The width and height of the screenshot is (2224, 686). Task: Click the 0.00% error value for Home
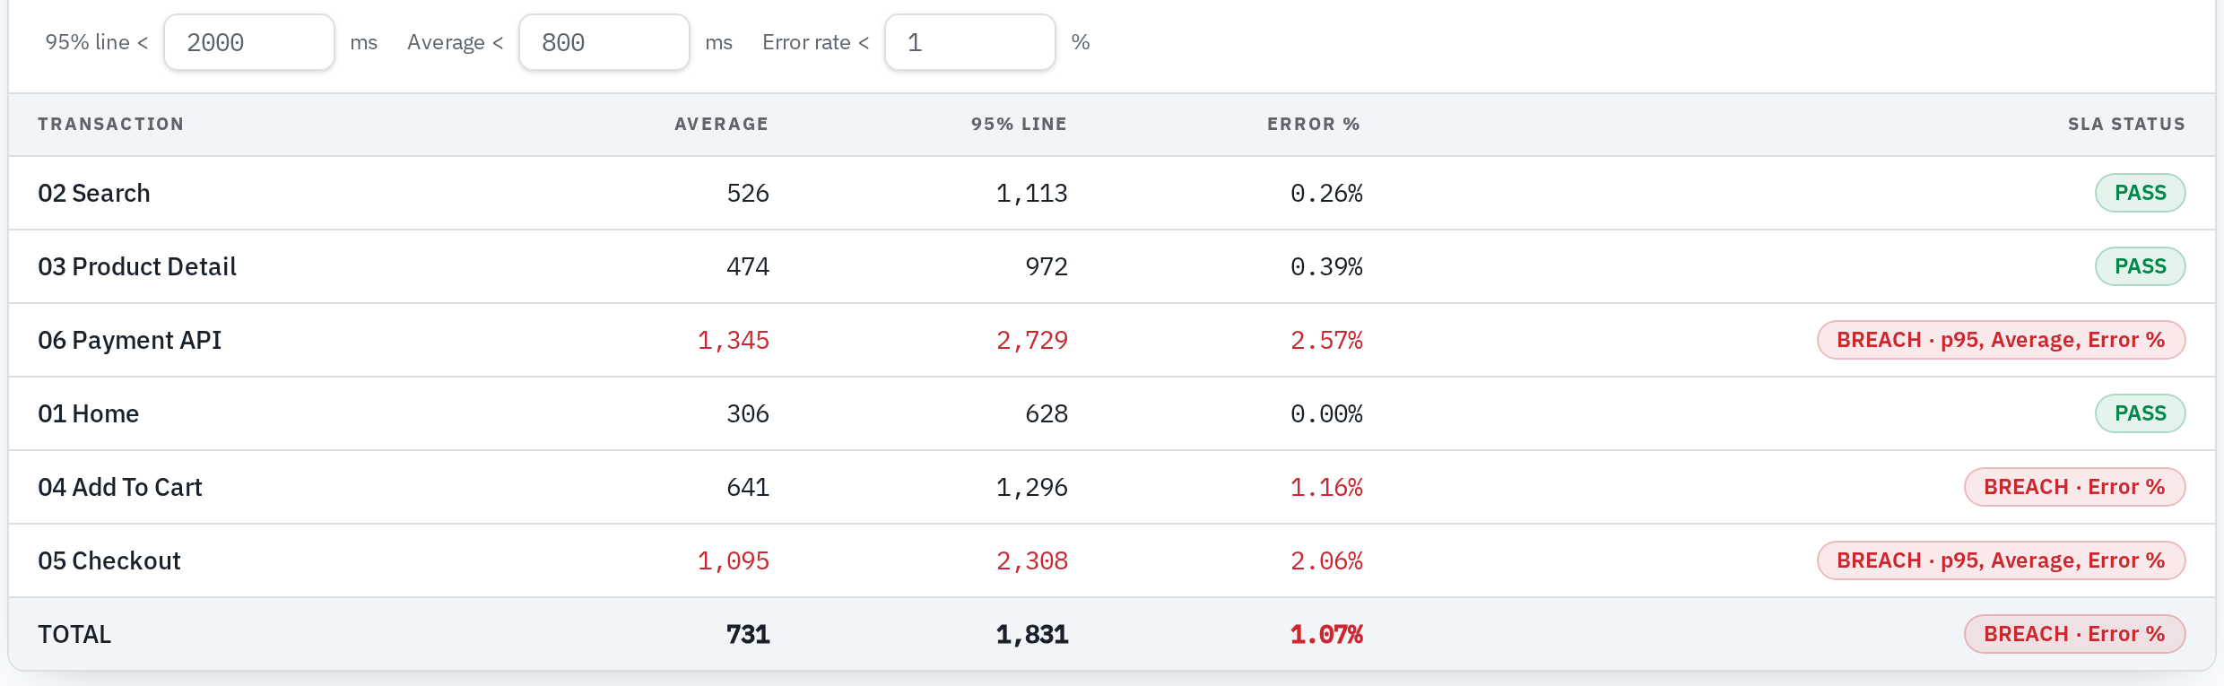[x=1326, y=414]
